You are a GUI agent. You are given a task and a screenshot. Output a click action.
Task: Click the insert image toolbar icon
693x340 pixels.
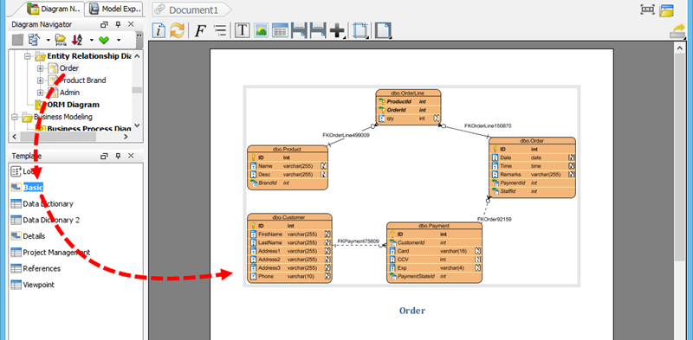click(x=262, y=31)
